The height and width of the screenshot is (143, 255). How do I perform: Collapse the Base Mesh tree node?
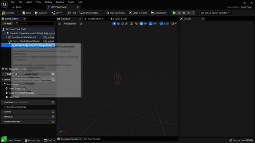[7, 37]
